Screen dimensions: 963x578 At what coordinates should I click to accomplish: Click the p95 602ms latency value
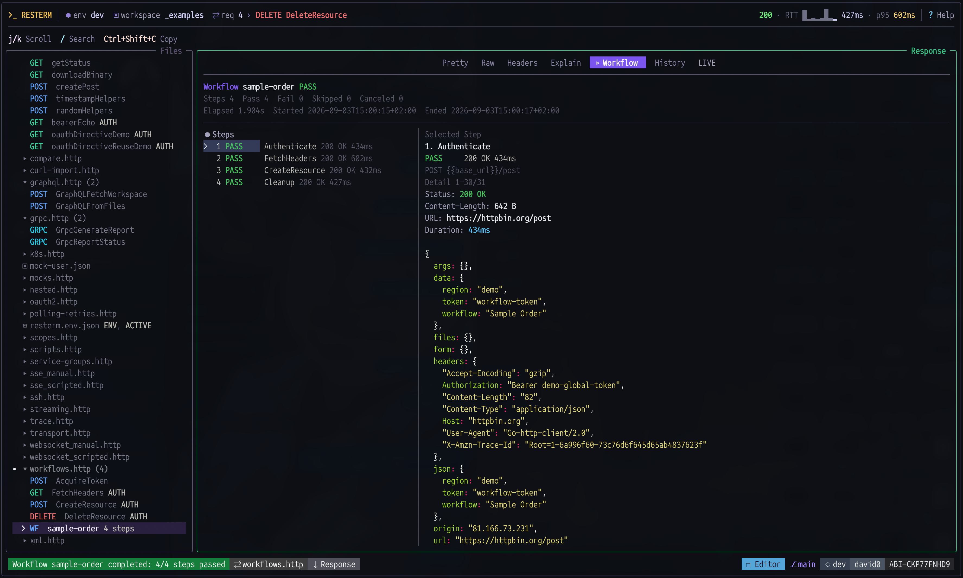coord(896,15)
